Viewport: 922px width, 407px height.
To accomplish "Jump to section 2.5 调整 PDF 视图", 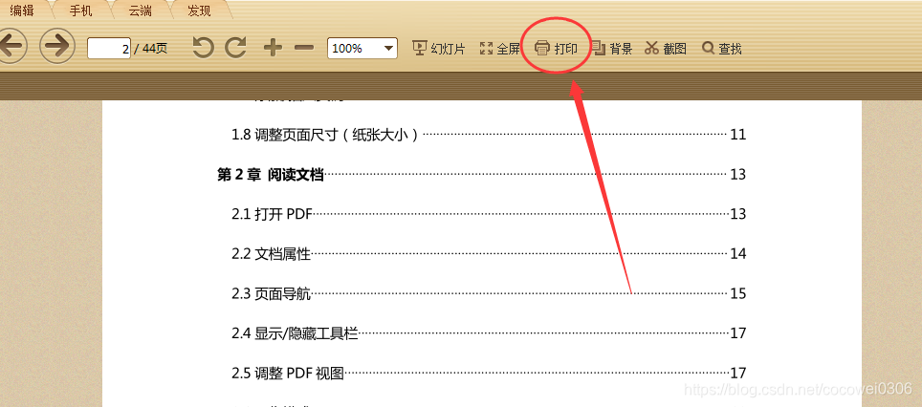I will [489, 373].
